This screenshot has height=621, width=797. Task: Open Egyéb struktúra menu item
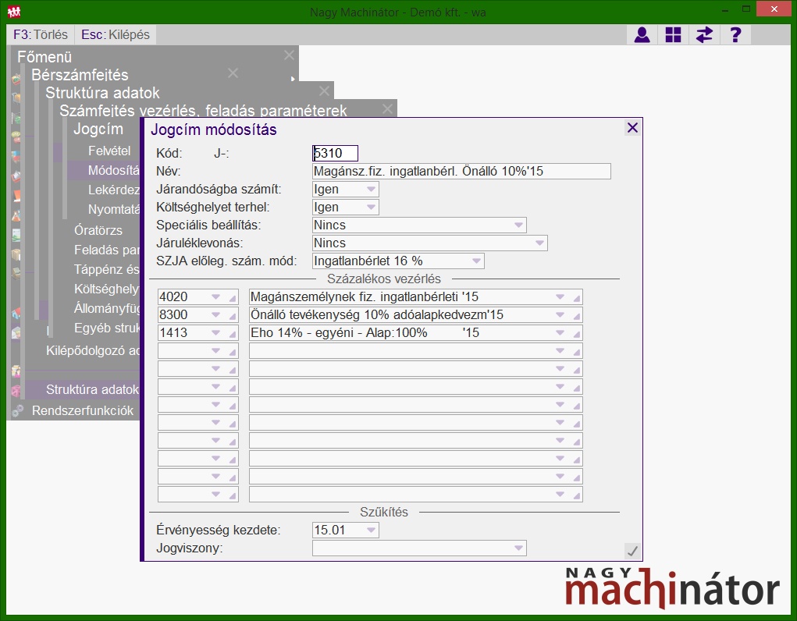(107, 328)
